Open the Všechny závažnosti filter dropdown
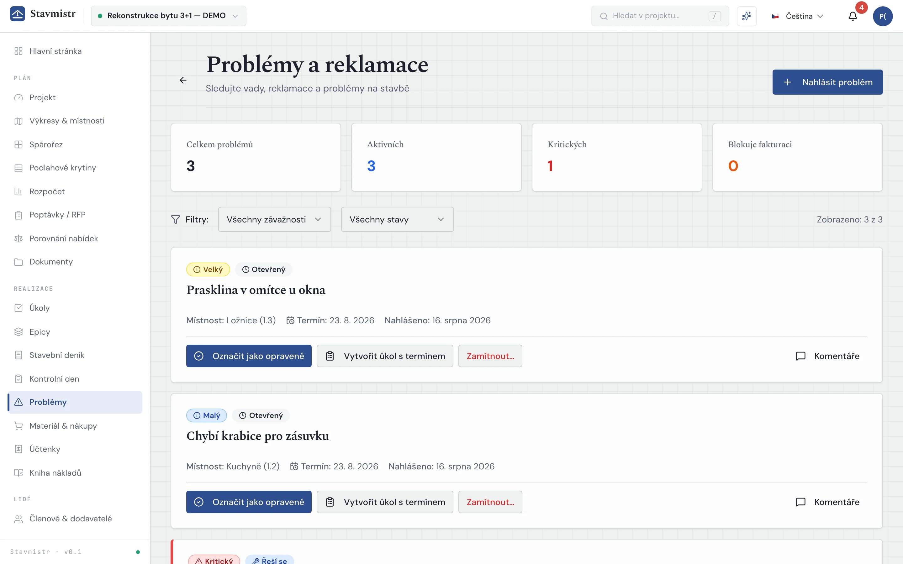Screen dimensions: 903x564 tap(274, 219)
